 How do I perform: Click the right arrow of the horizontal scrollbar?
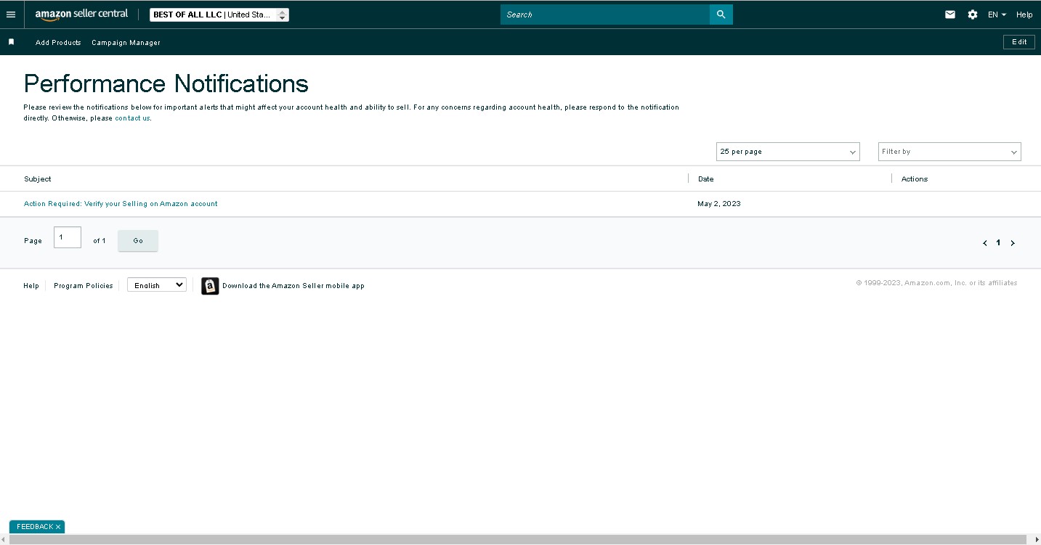(1035, 540)
